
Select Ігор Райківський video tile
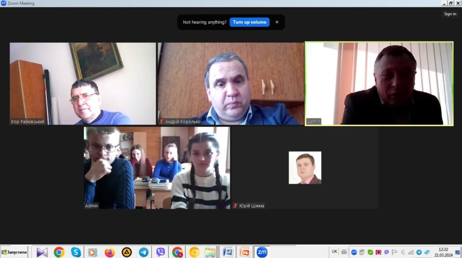pyautogui.click(x=83, y=83)
